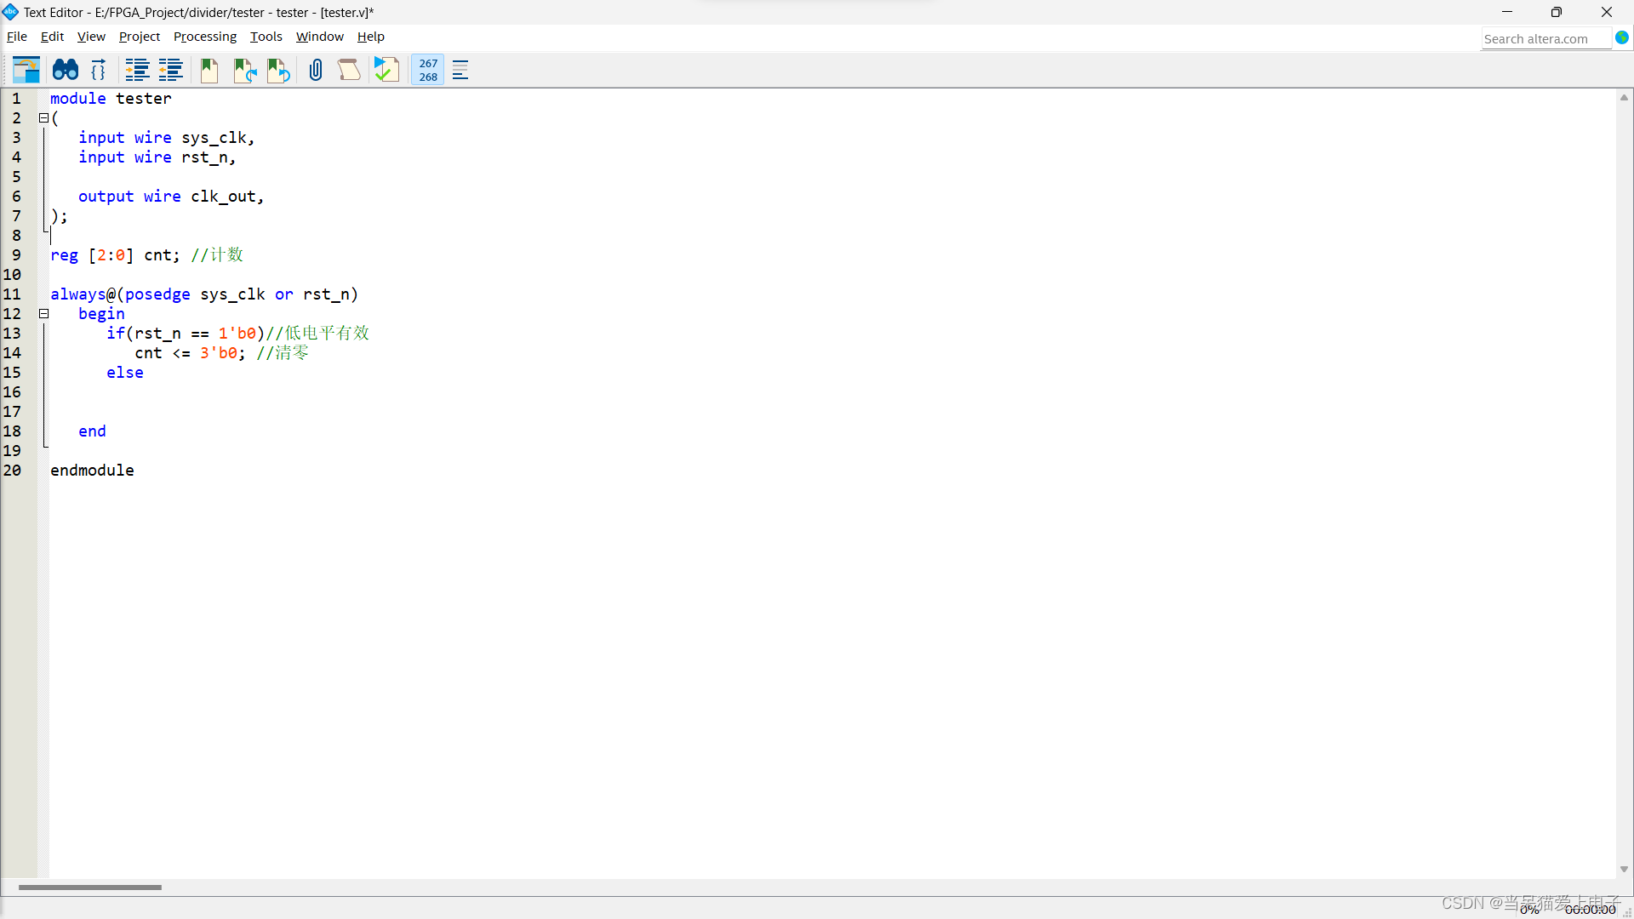Open the Project menu
This screenshot has width=1634, height=919.
tap(140, 37)
